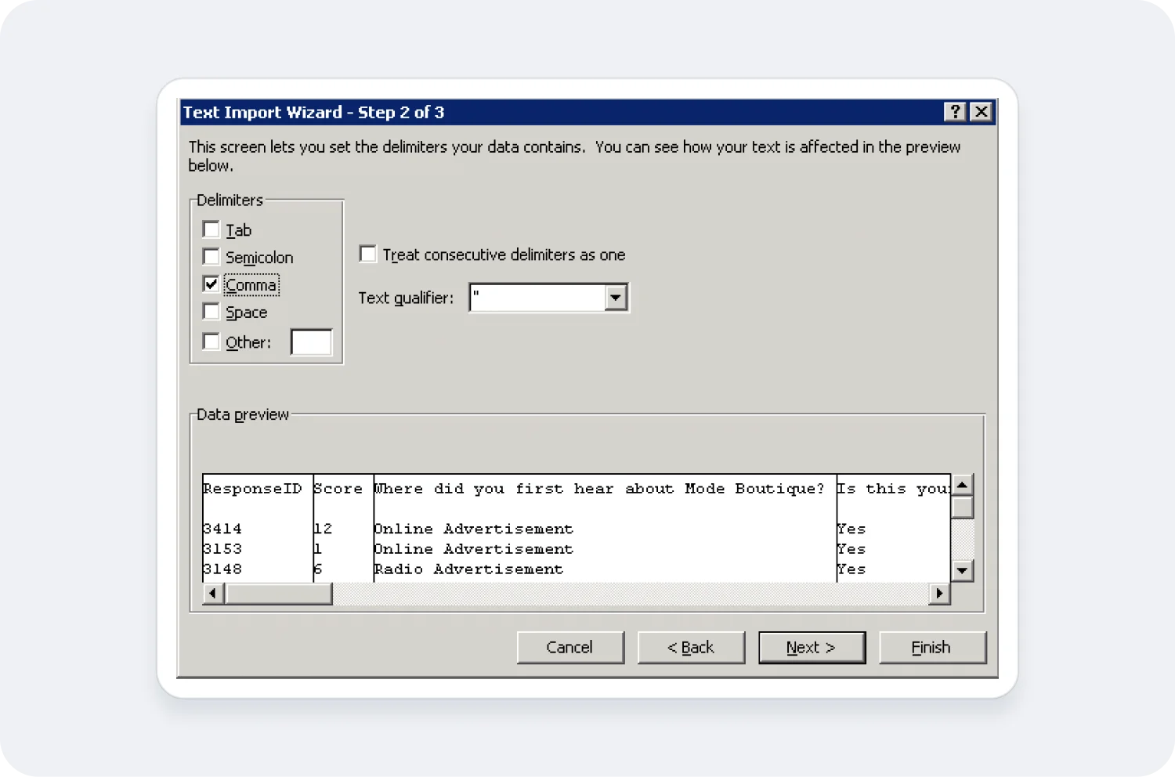Screen dimensions: 1175x777
Task: Enable the Space delimiter
Action: pos(211,311)
